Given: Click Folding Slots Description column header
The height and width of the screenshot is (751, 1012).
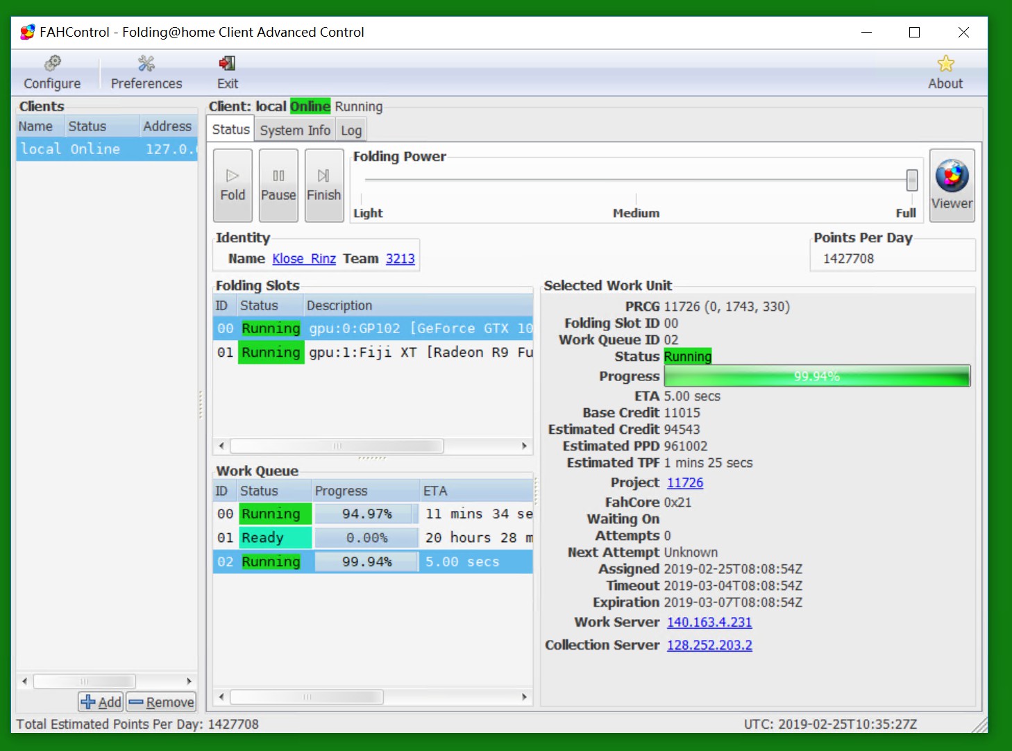Looking at the screenshot, I should click(418, 305).
